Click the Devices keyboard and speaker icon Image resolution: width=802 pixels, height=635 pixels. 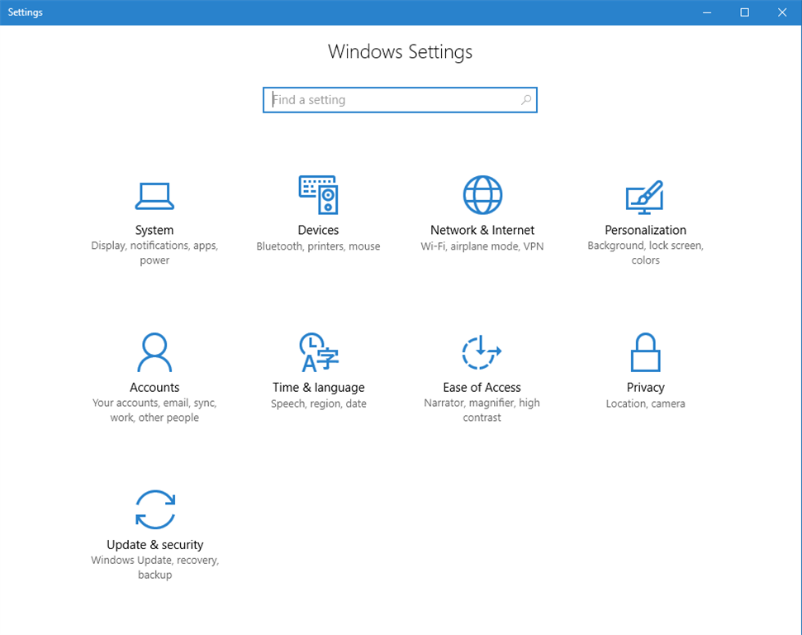[318, 195]
